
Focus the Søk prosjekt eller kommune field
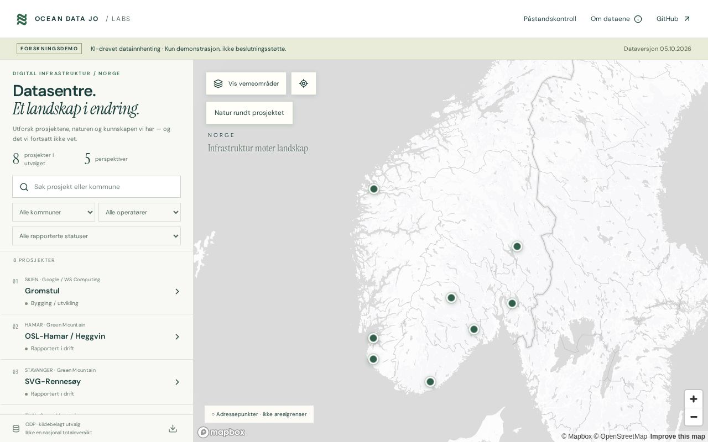(x=96, y=187)
